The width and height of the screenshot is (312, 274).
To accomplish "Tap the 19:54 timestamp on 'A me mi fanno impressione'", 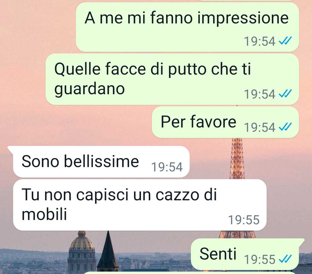I will tap(260, 41).
